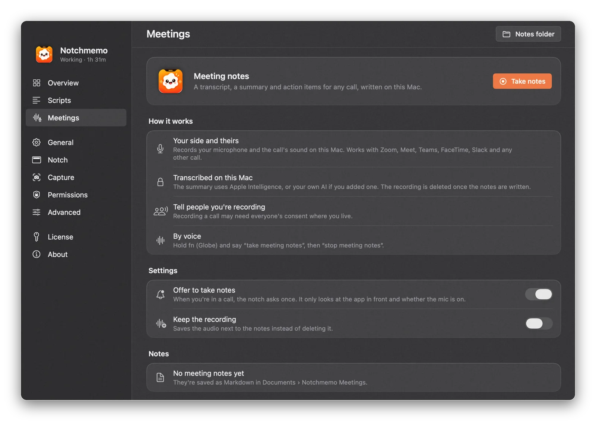596x421 pixels.
Task: Open Capture settings
Action: [76, 177]
